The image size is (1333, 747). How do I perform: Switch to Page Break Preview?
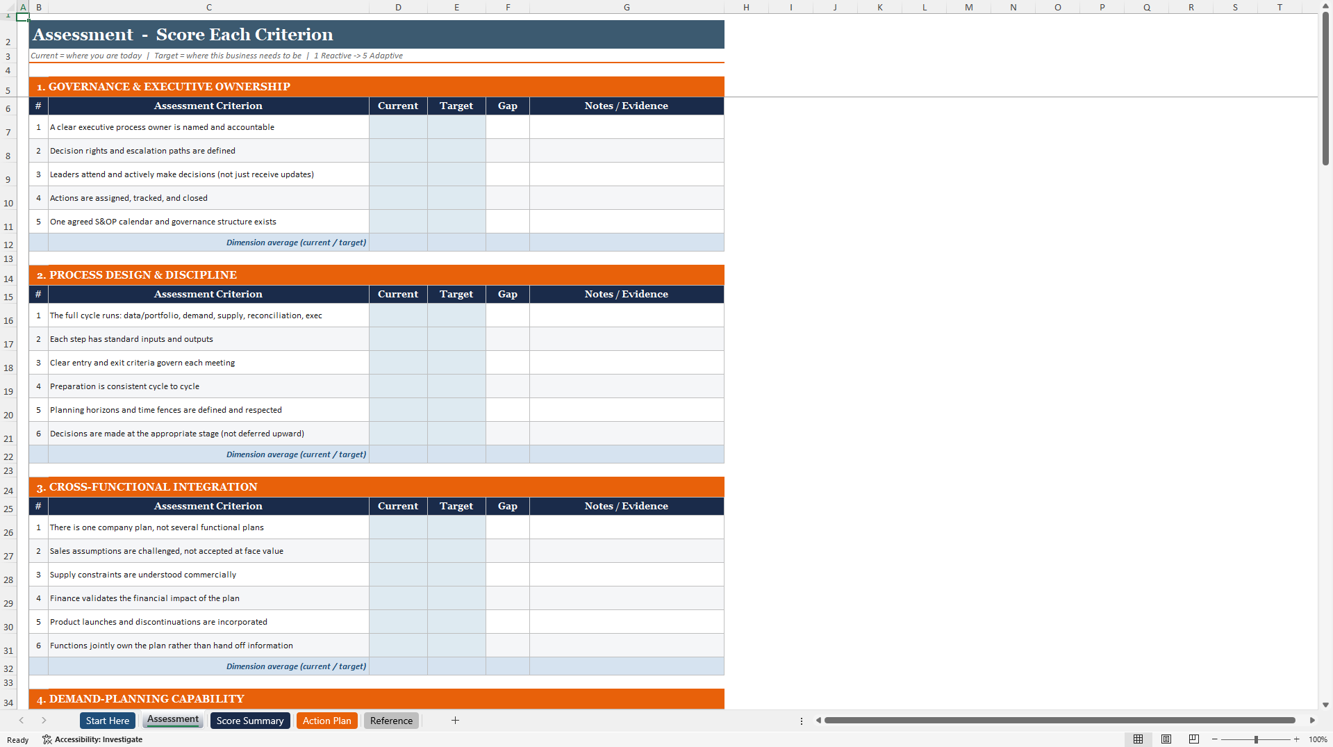[1194, 739]
